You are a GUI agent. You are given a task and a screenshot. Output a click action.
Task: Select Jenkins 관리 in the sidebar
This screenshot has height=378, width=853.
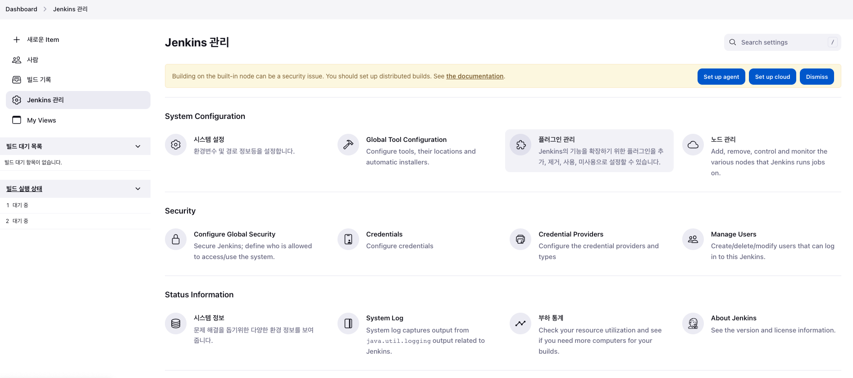pos(78,100)
